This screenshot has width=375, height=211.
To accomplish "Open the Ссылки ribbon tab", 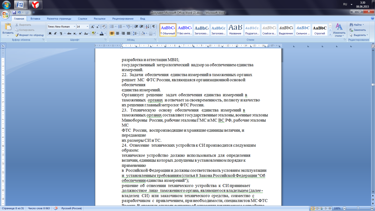I will [82, 19].
